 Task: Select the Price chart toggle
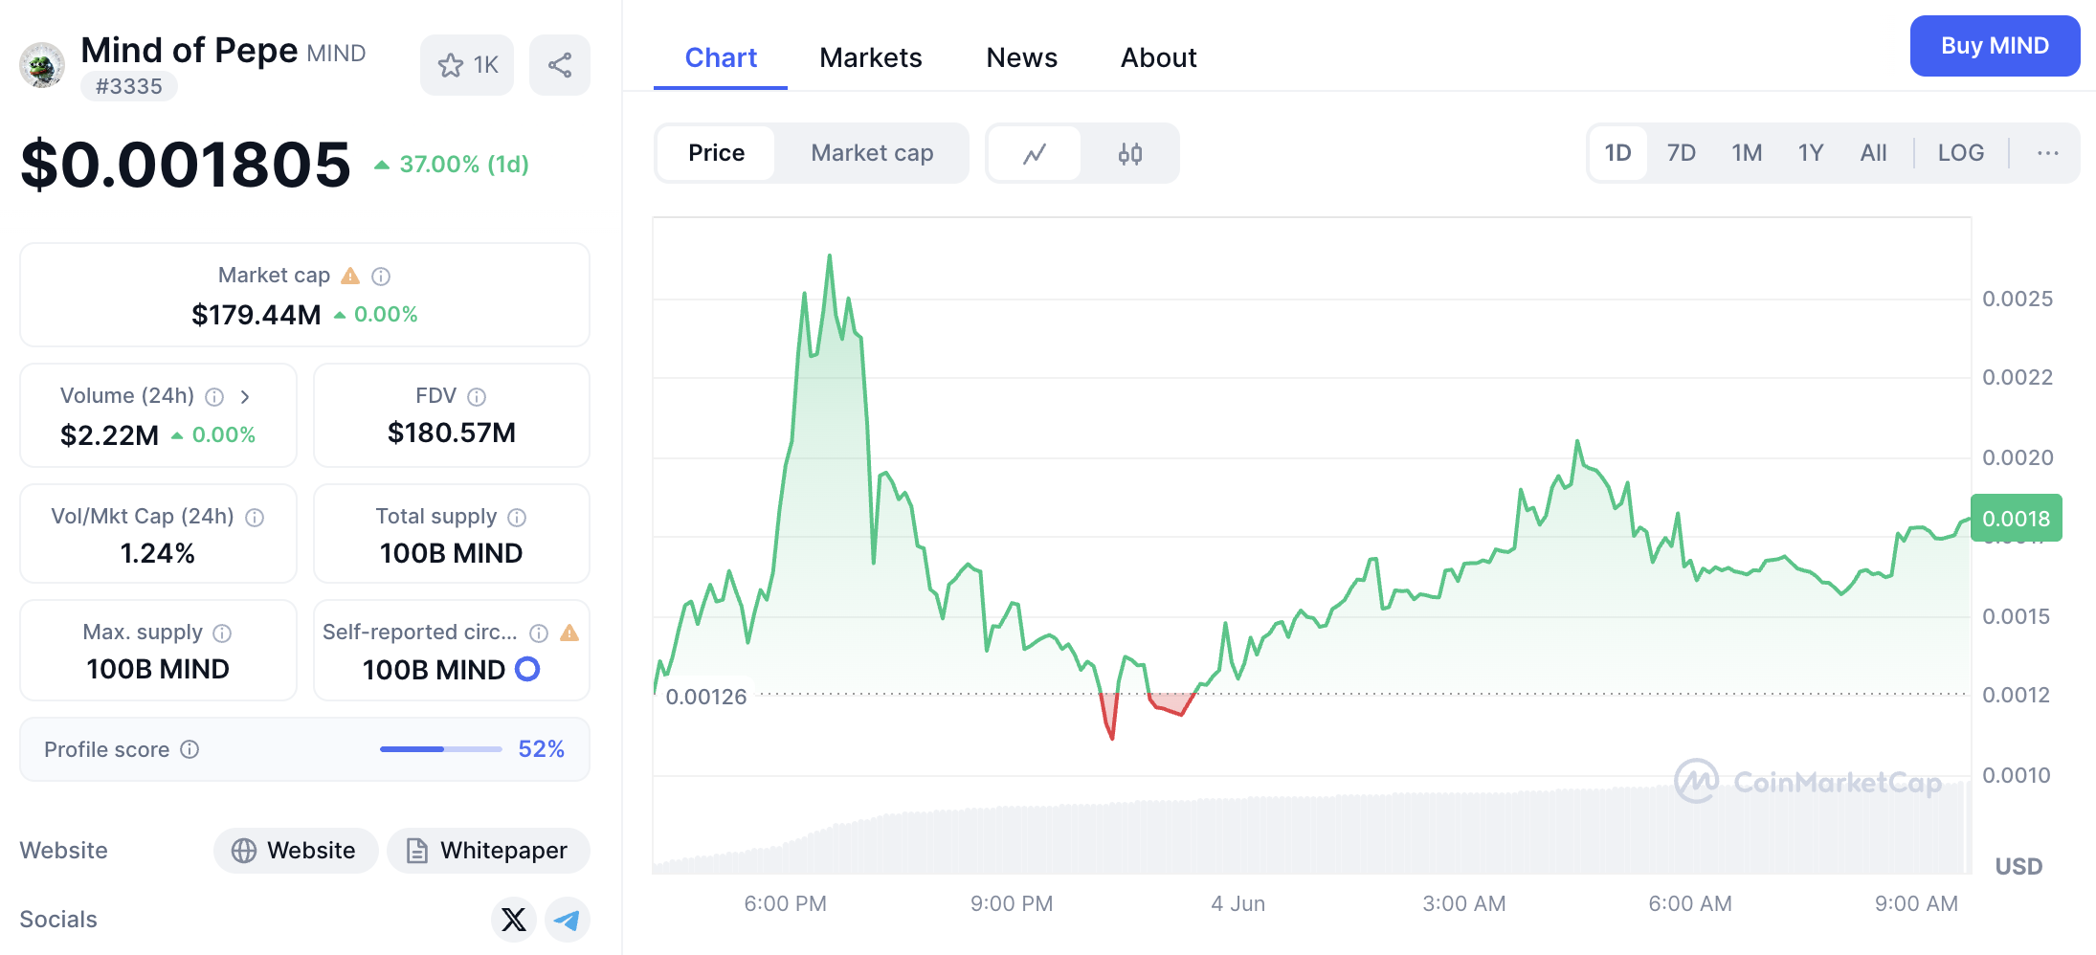(716, 153)
